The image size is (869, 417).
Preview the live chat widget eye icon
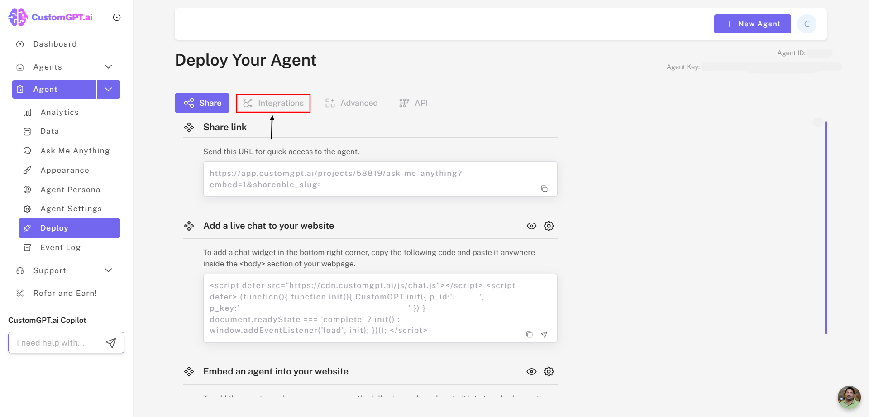[531, 226]
